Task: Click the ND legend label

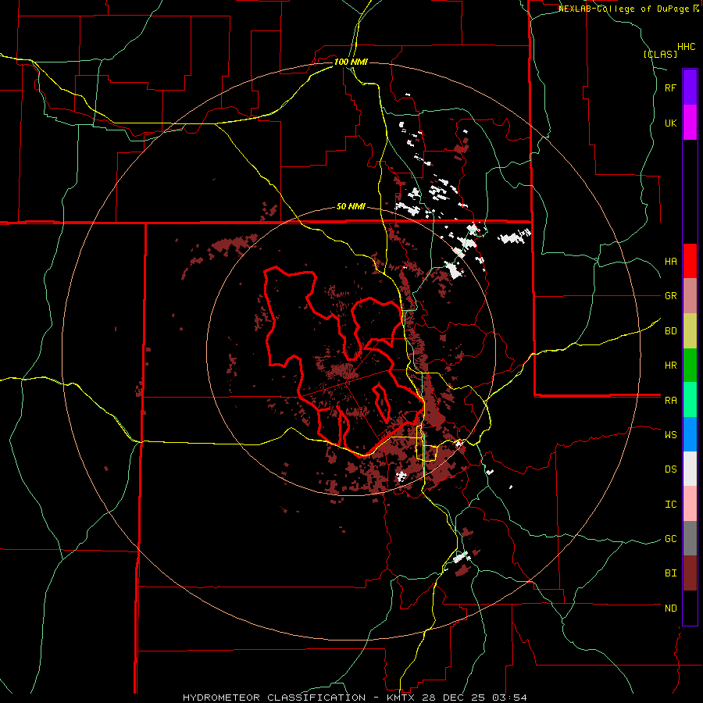Action: [x=670, y=608]
